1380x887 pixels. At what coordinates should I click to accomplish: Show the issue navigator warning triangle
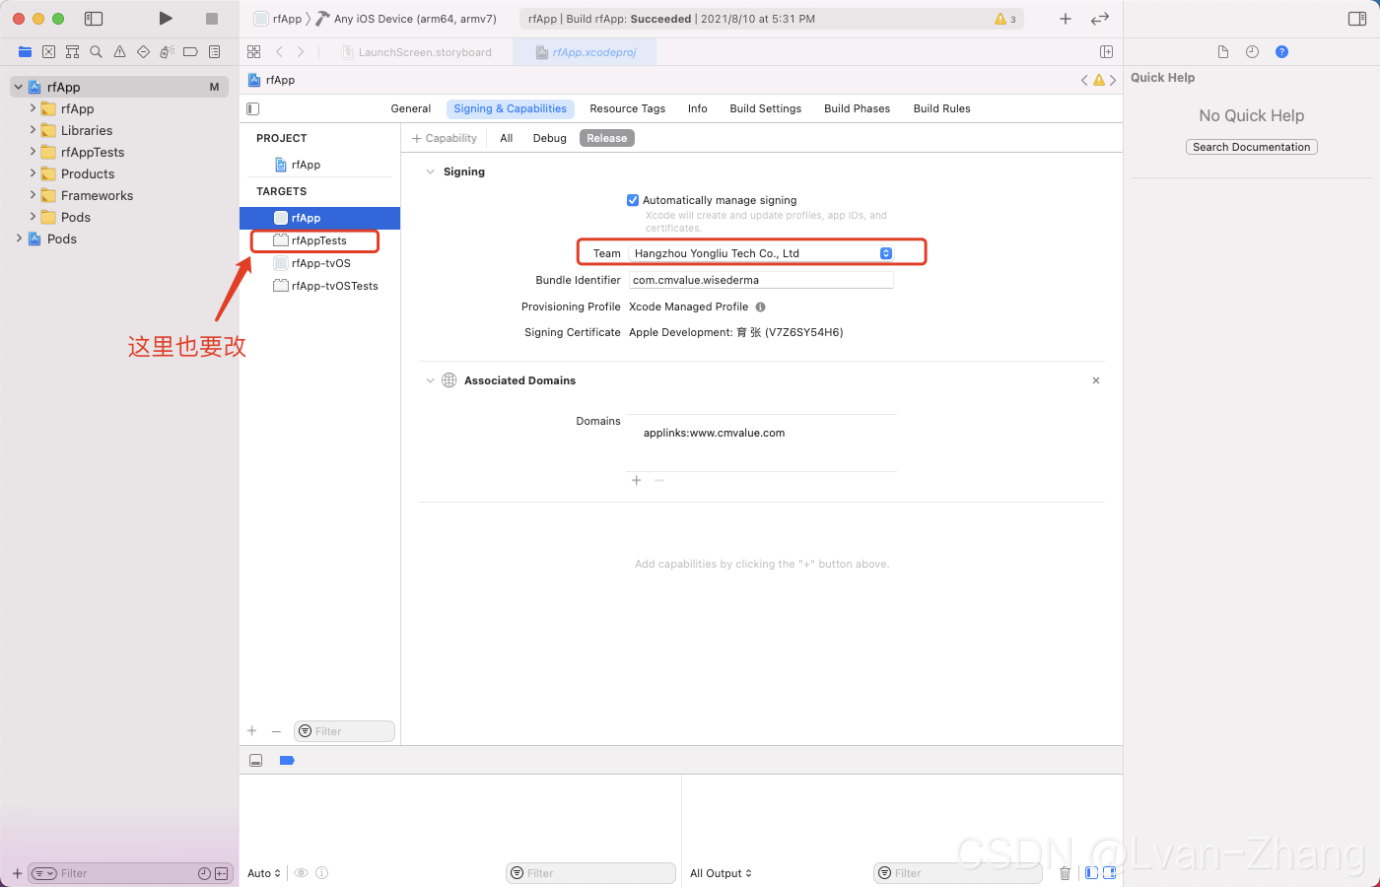pos(119,51)
